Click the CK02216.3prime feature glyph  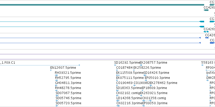(x=118, y=106)
